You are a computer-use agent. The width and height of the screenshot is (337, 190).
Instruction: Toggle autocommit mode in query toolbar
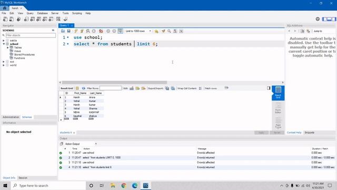tap(120, 31)
